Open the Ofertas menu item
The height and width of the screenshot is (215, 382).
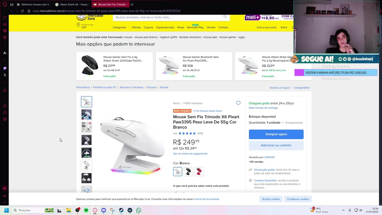point(136,27)
